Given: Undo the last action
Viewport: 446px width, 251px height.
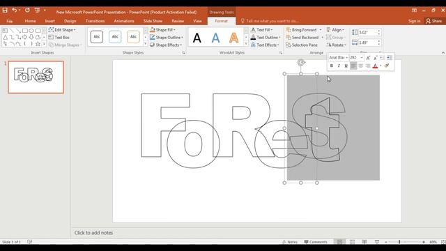Looking at the screenshot, I should pos(14,10).
